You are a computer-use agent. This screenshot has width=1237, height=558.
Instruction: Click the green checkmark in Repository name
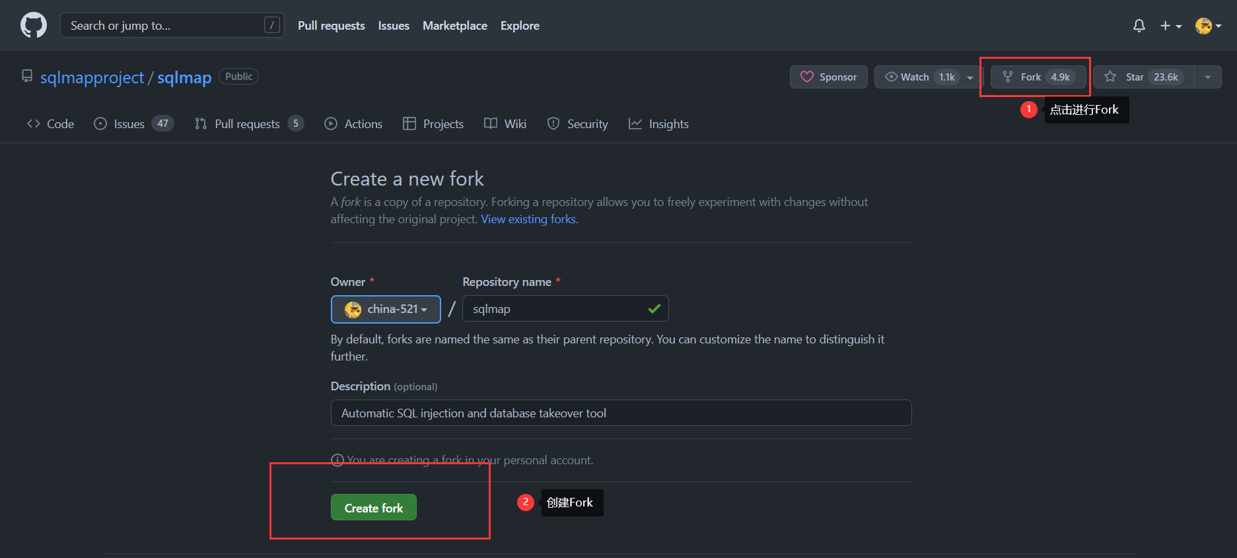coord(654,308)
